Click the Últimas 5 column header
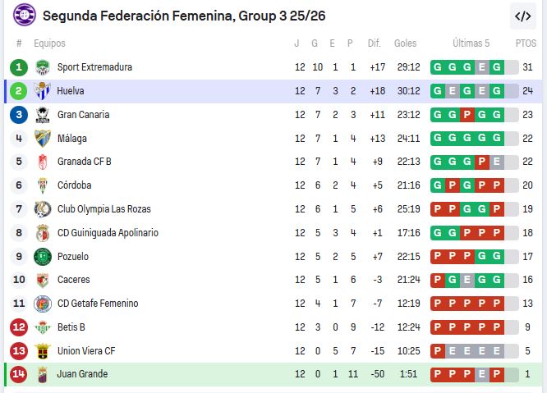The height and width of the screenshot is (393, 547). pos(471,43)
